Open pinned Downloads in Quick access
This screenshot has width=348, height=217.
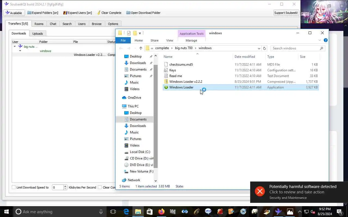coord(138,63)
